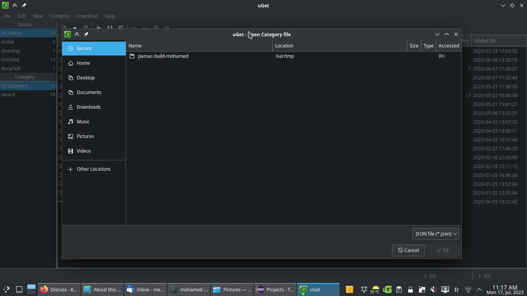527x296 pixels.
Task: Open the JSON file (*.json) filter dropdown
Action: coord(436,234)
